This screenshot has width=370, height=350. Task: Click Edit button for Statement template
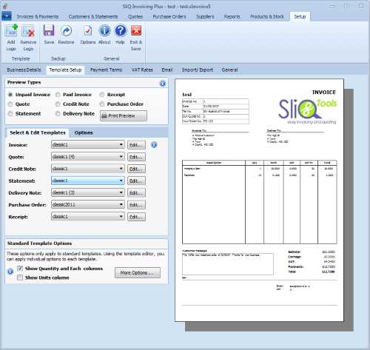136,181
